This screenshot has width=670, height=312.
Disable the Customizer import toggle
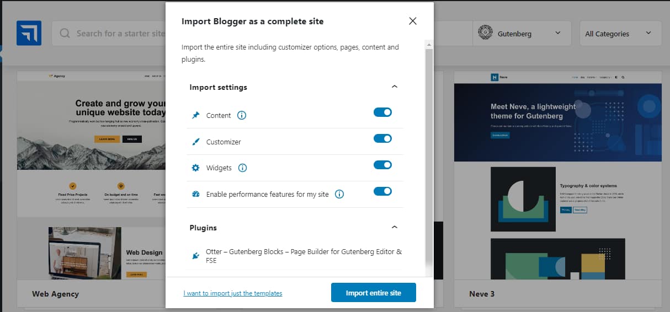click(x=382, y=138)
